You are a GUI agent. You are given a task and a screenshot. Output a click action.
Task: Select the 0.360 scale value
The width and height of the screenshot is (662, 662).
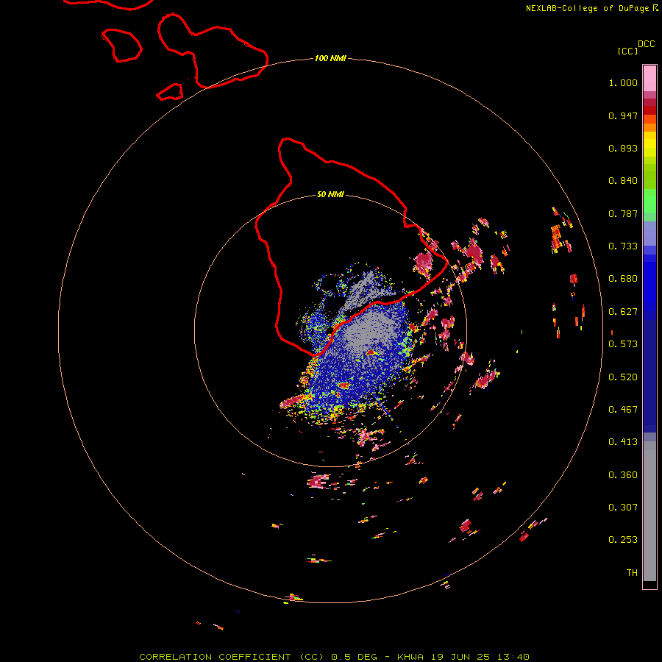coord(623,475)
